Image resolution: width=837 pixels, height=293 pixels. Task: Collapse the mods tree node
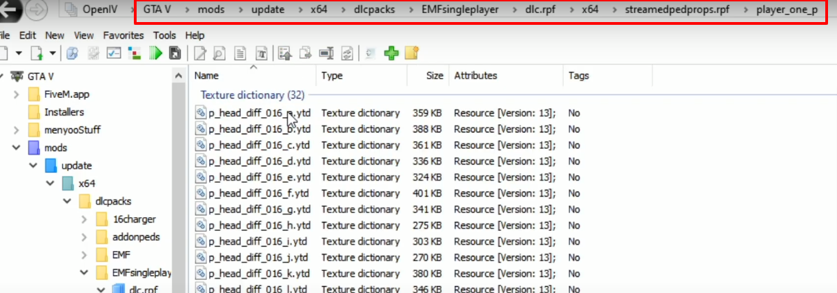pyautogui.click(x=16, y=148)
